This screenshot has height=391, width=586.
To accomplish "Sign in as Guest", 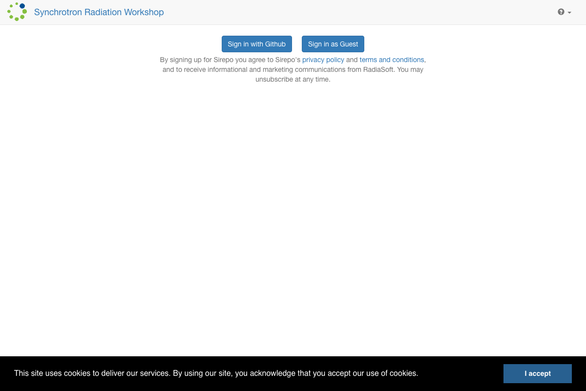I will [333, 44].
